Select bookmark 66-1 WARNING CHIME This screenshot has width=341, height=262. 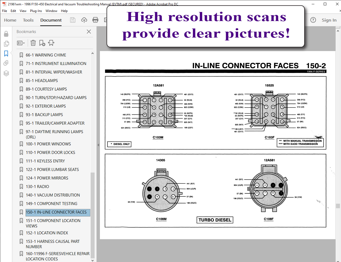tap(46, 55)
